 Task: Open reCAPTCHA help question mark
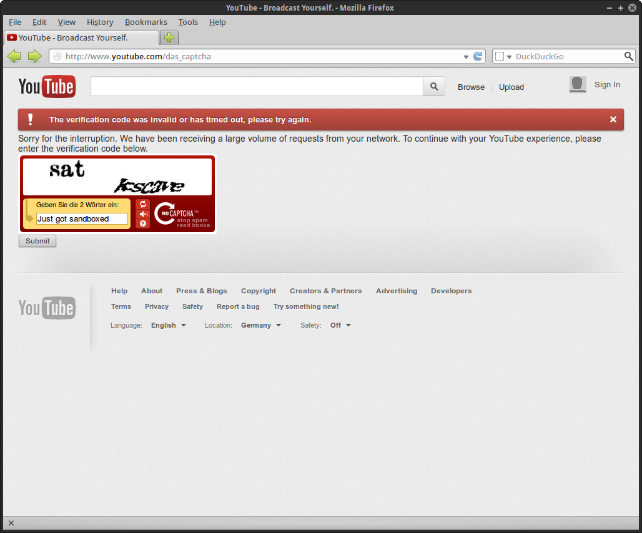tap(143, 223)
